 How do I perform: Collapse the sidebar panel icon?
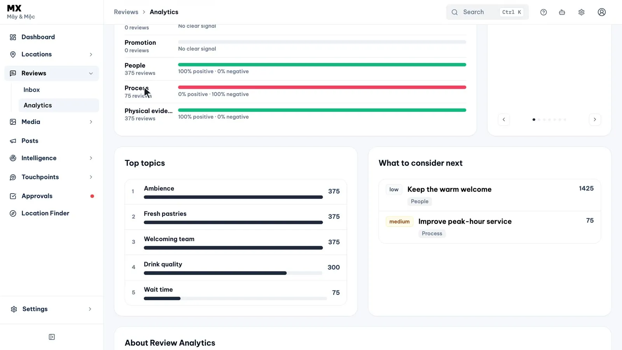coord(52,337)
